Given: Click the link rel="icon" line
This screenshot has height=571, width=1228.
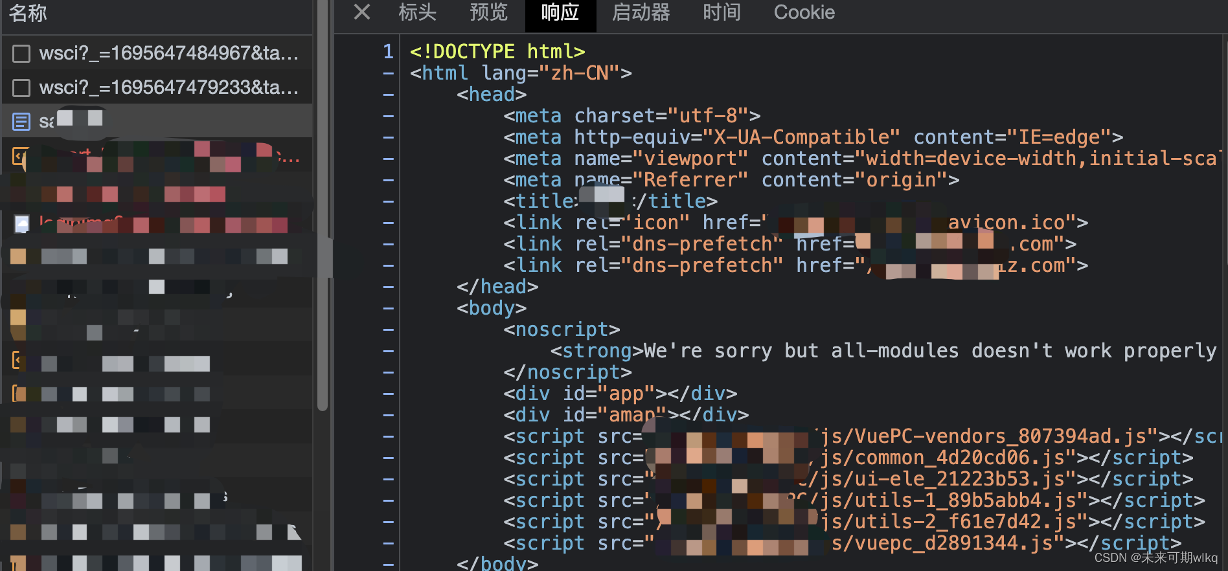Looking at the screenshot, I should (x=795, y=222).
